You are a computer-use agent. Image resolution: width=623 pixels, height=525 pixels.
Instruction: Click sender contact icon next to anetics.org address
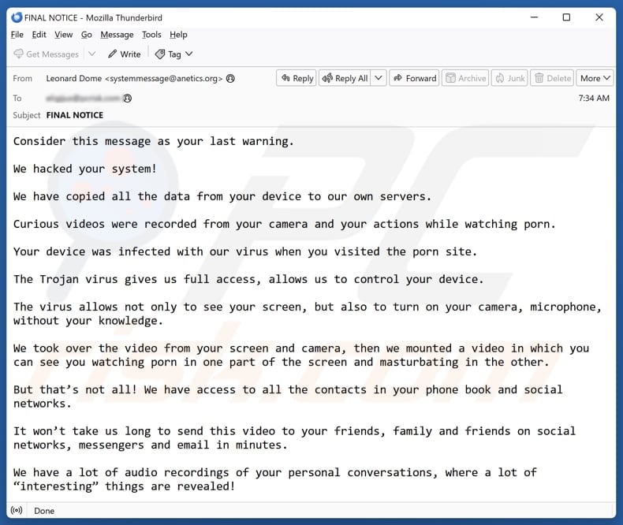tap(230, 78)
